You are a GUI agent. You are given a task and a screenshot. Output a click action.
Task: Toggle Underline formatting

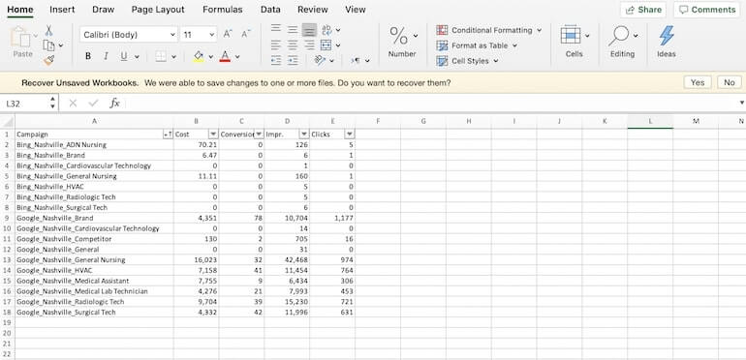point(124,56)
